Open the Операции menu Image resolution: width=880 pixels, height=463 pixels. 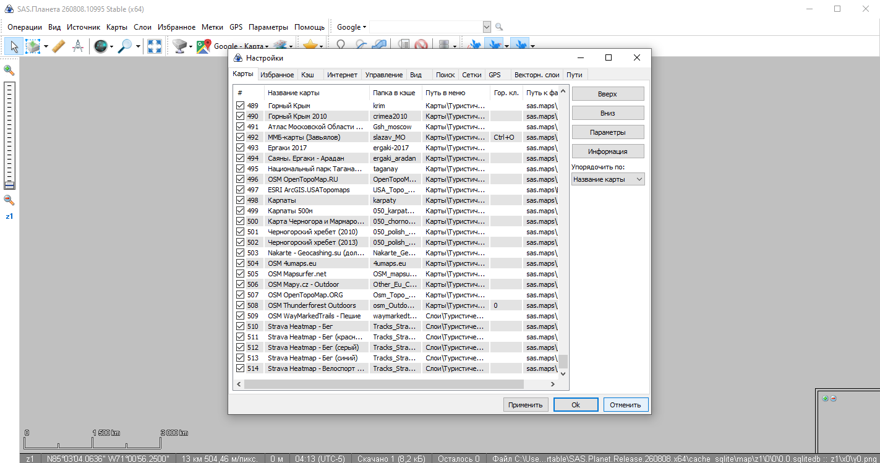25,27
